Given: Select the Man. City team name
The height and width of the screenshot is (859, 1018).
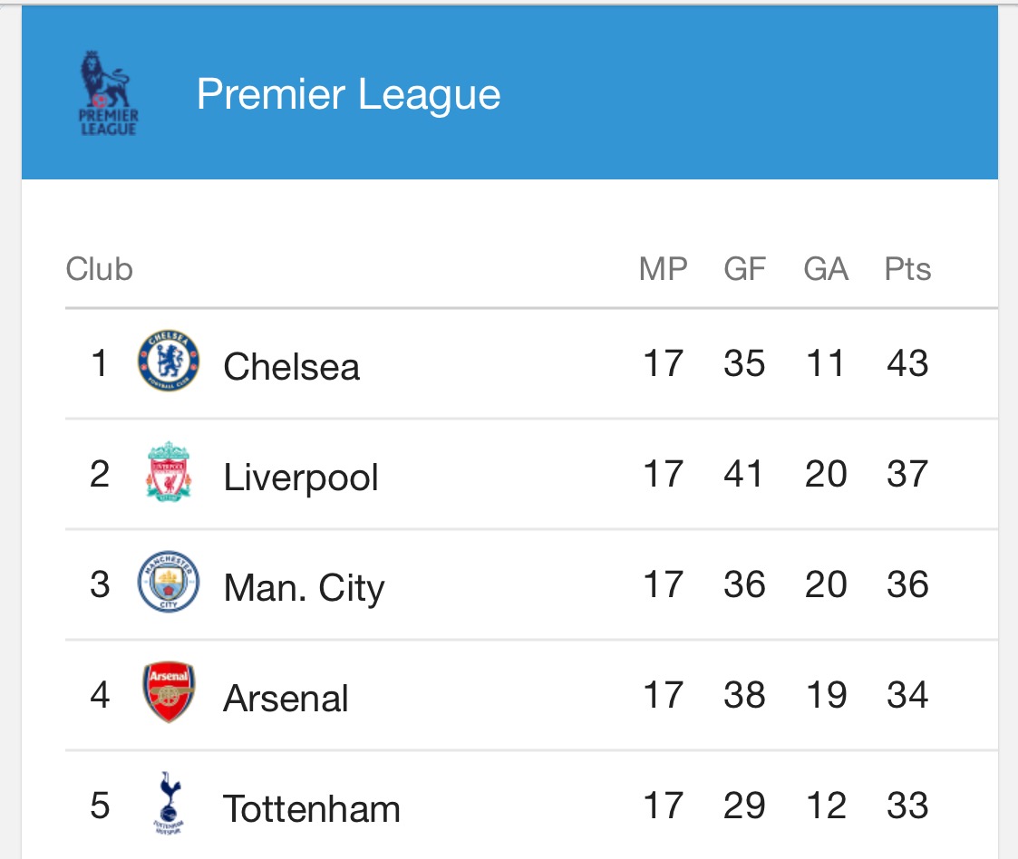Looking at the screenshot, I should point(302,586).
